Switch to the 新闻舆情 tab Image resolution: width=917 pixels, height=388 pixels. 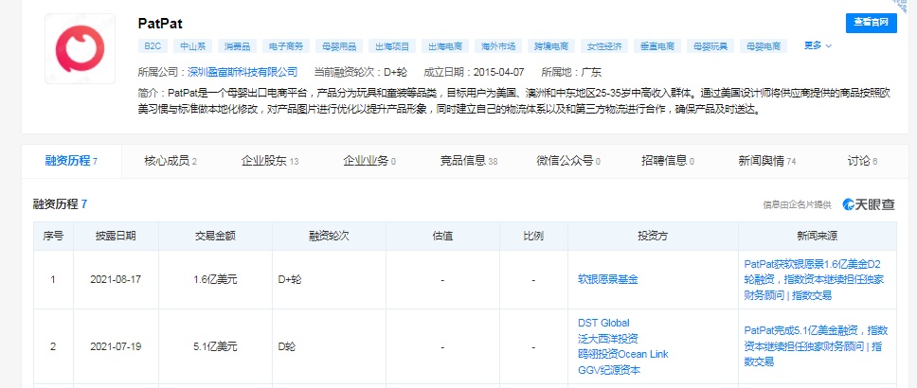tap(766, 161)
